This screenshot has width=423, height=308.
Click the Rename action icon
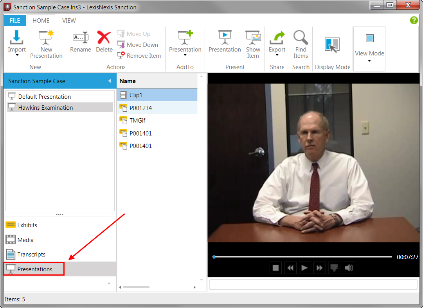[80, 42]
